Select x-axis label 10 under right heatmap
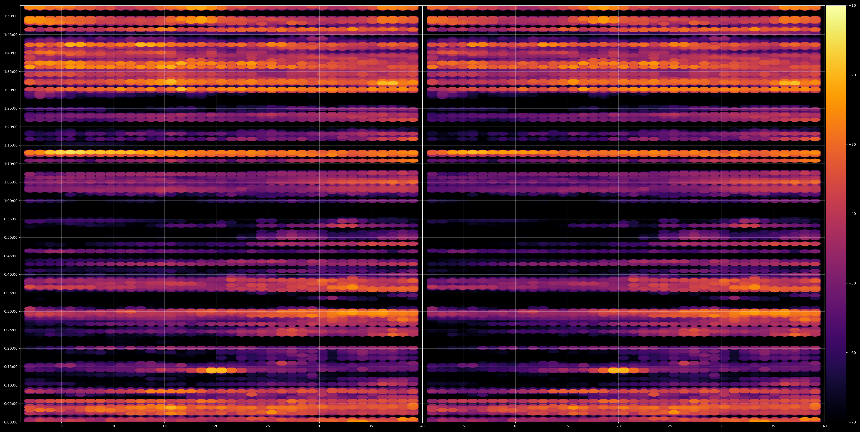The width and height of the screenshot is (860, 432). (x=516, y=426)
